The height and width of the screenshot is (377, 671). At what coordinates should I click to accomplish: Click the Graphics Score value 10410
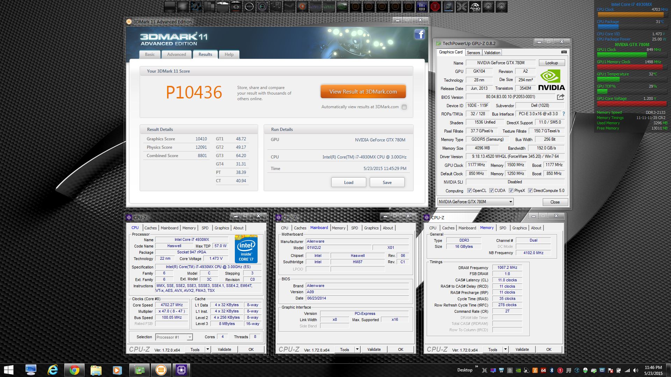tap(201, 139)
